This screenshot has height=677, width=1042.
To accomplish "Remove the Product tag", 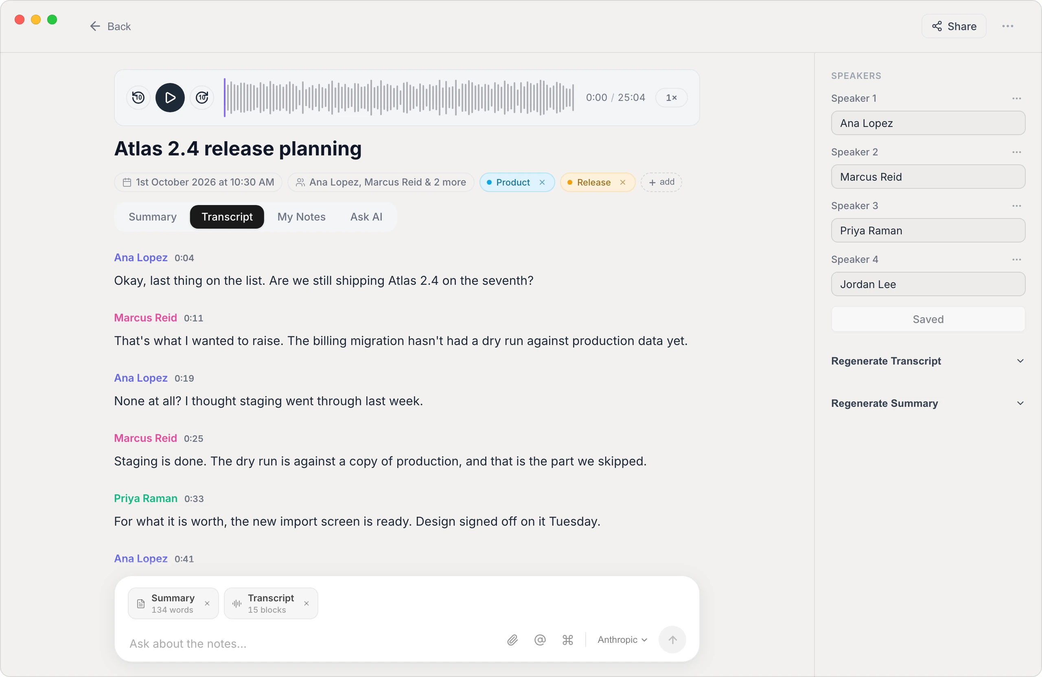I will tap(542, 182).
